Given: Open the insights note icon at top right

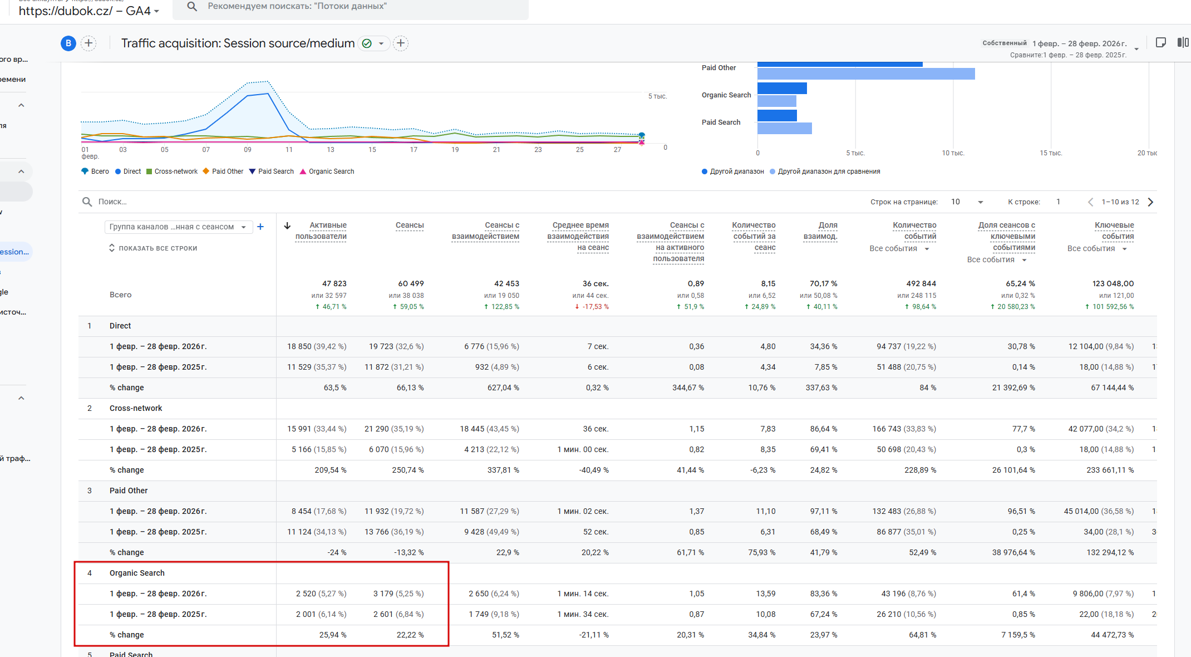Looking at the screenshot, I should tap(1160, 43).
